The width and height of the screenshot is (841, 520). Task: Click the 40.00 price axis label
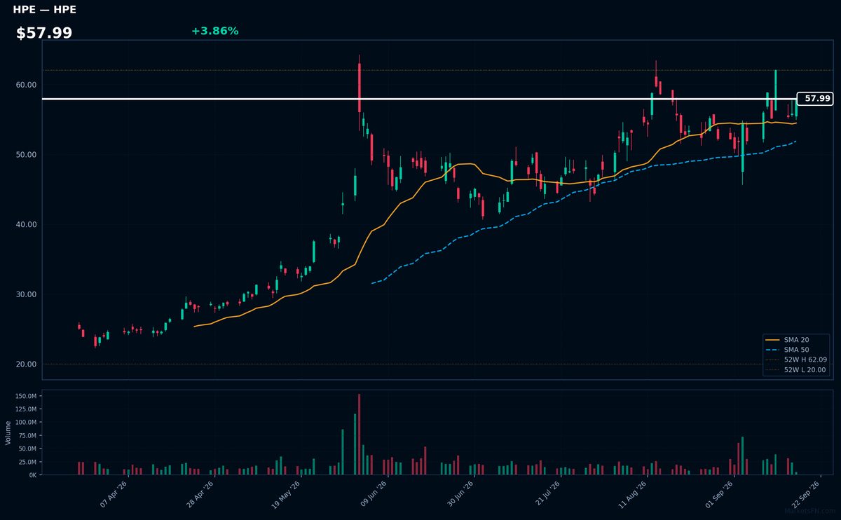(26, 225)
